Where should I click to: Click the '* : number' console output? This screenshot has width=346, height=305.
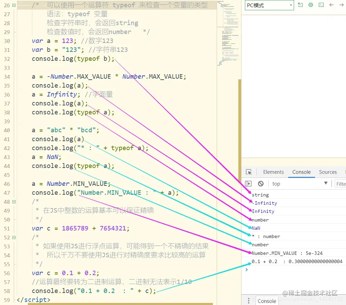[266, 236]
